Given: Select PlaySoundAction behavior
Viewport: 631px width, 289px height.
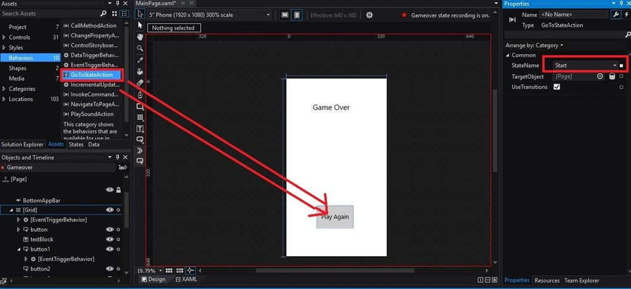Looking at the screenshot, I should [92, 114].
